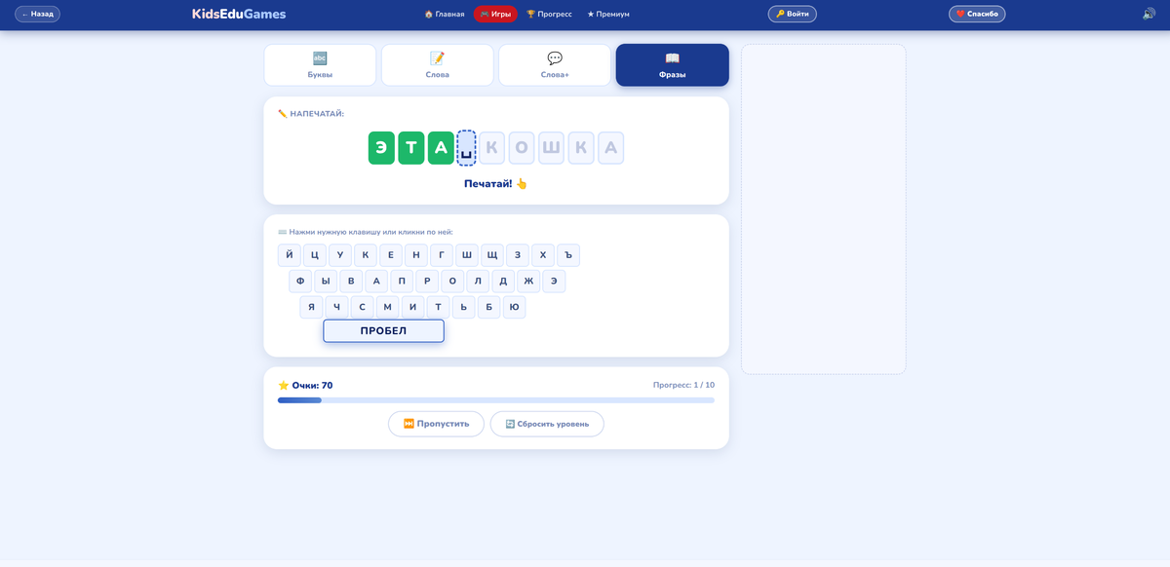
Task: Tap the У key on keyboard
Action: 340,255
